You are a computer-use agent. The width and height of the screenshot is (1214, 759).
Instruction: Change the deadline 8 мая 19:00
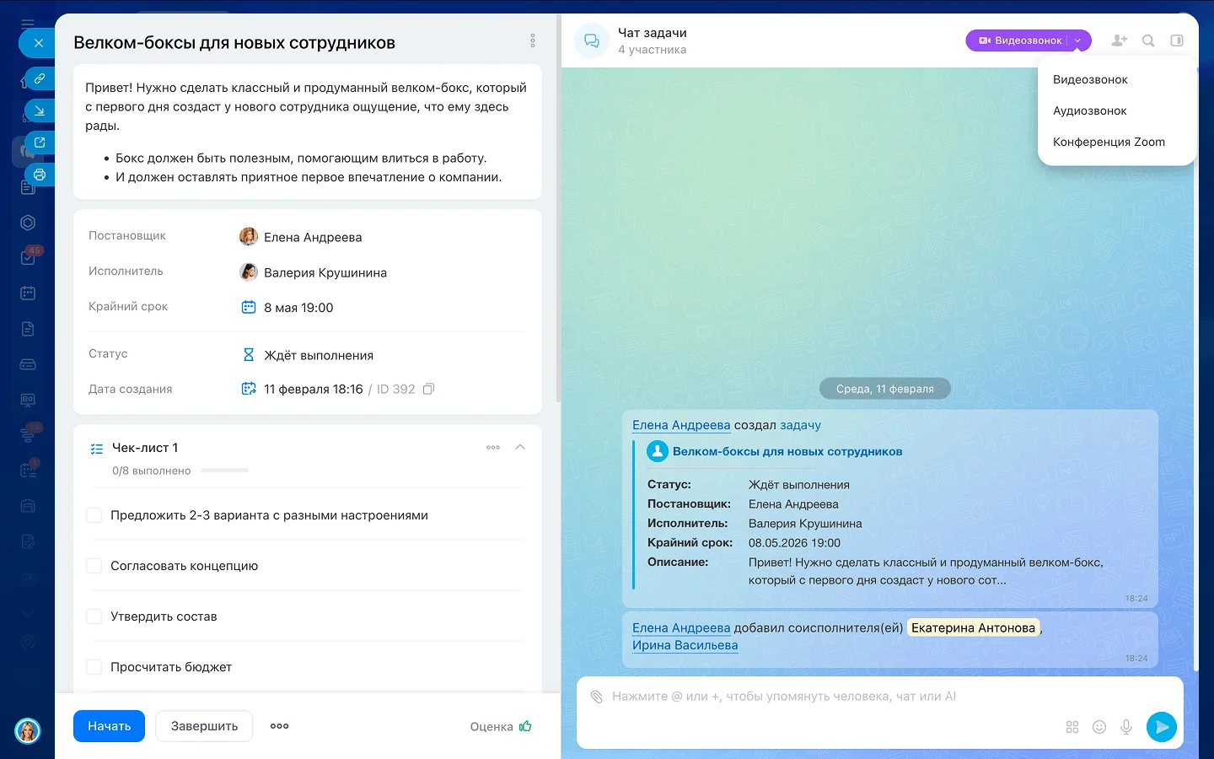[298, 308]
